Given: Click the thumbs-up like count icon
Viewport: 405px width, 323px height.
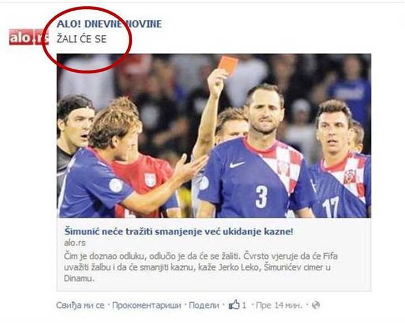Looking at the screenshot, I should click(x=234, y=305).
